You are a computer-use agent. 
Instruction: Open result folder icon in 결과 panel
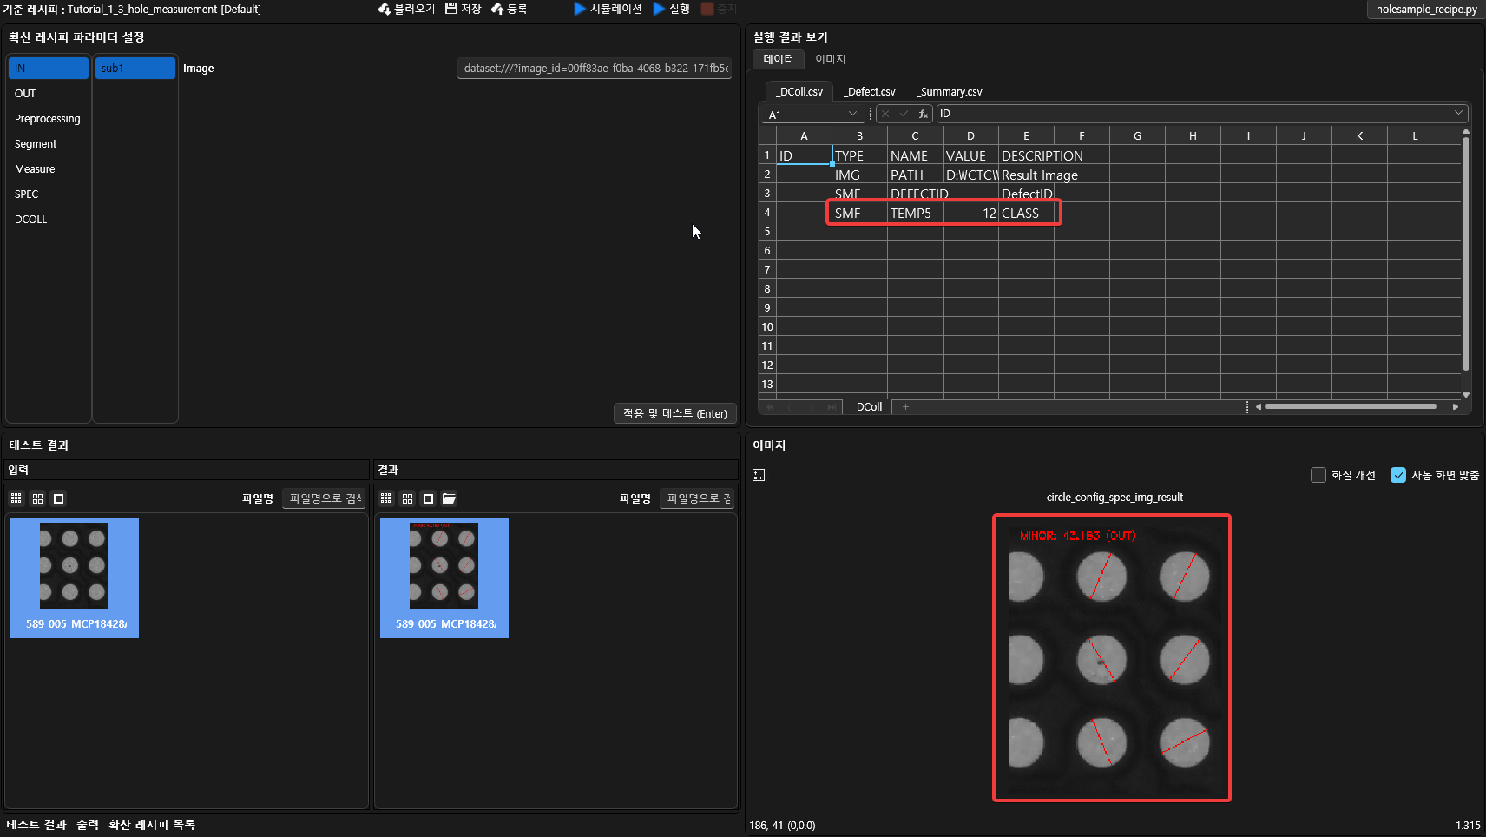tap(449, 498)
